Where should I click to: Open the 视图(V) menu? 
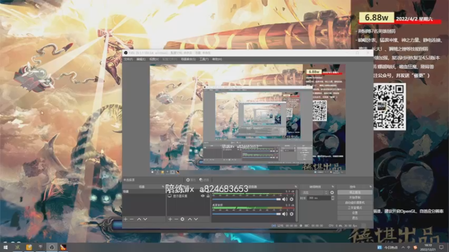point(154,59)
